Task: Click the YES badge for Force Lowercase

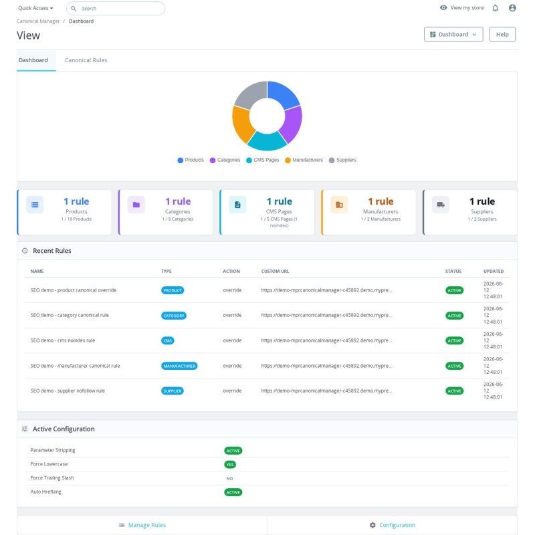Action: point(230,465)
